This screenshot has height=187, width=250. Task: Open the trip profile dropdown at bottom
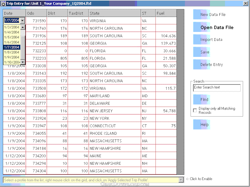[181, 180]
